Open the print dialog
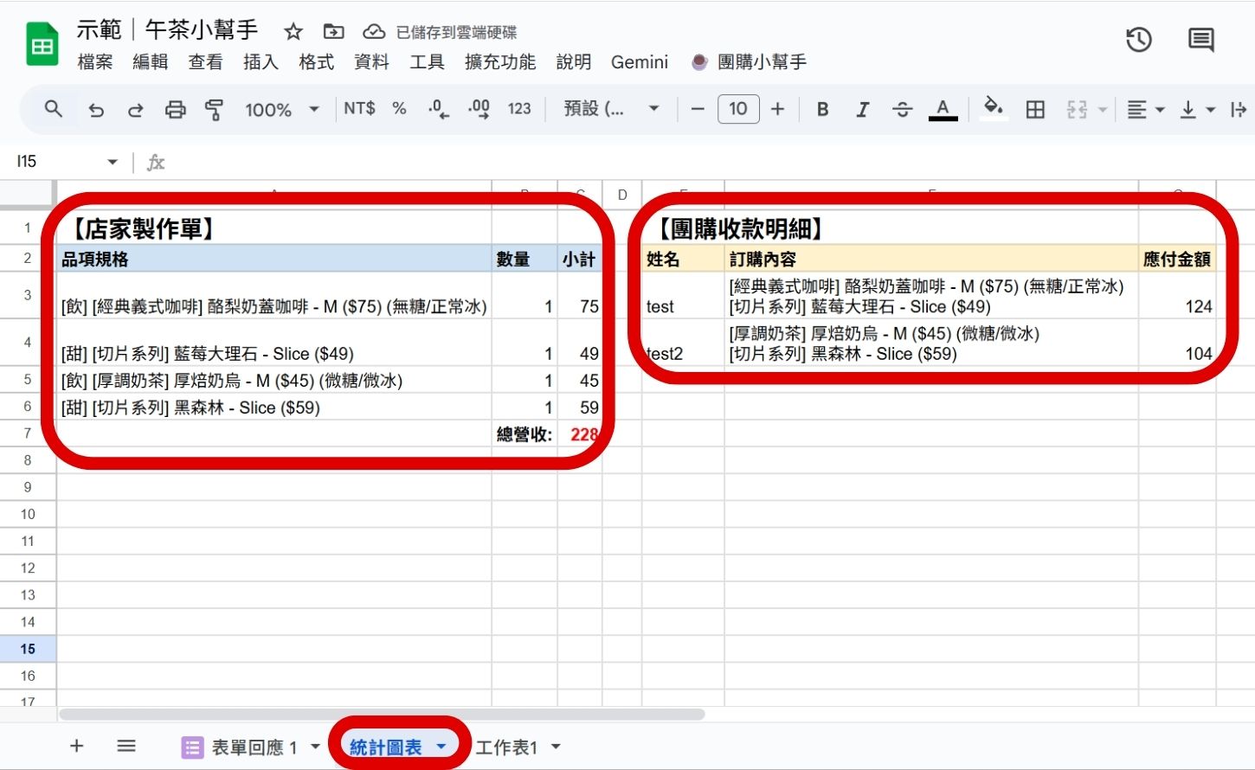This screenshot has height=770, width=1255. click(176, 110)
